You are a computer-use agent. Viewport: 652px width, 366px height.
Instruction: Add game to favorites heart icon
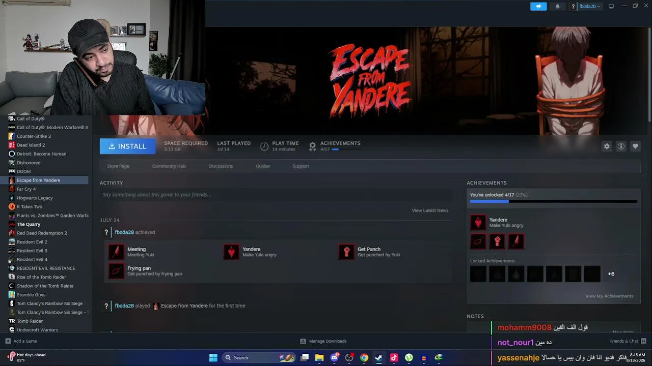coord(635,146)
